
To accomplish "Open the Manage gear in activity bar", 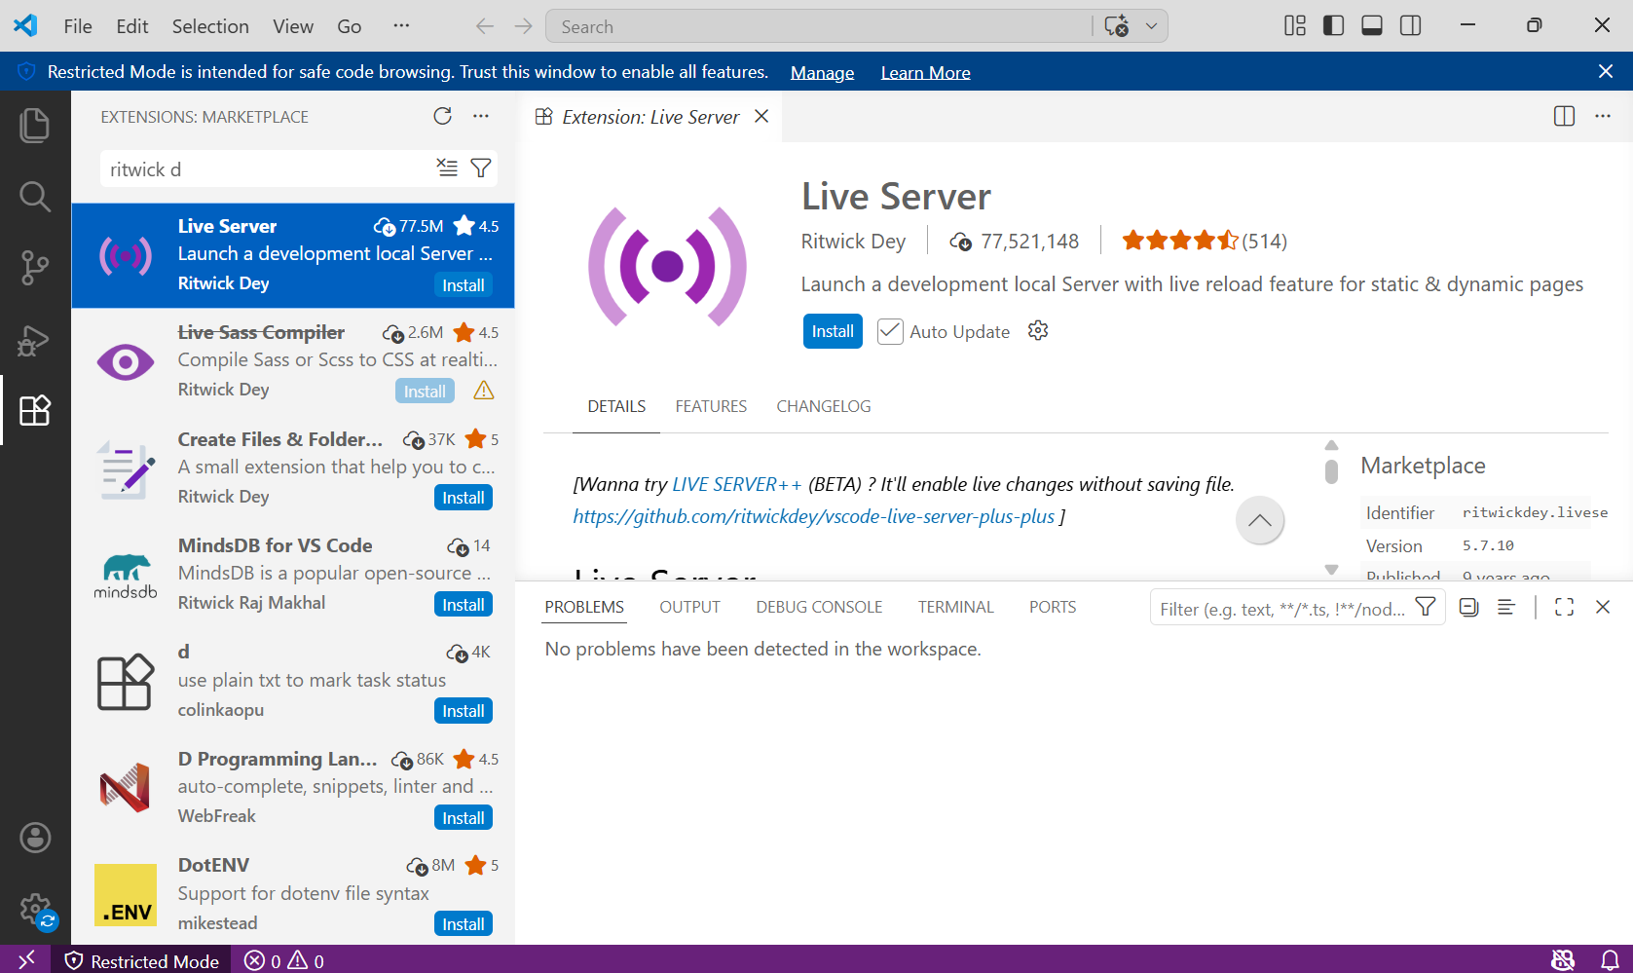I will (35, 910).
